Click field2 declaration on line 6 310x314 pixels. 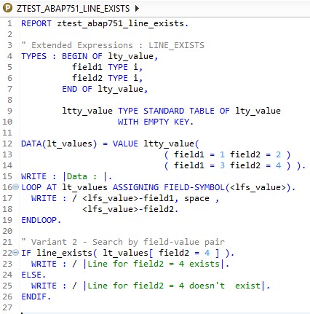(87, 78)
